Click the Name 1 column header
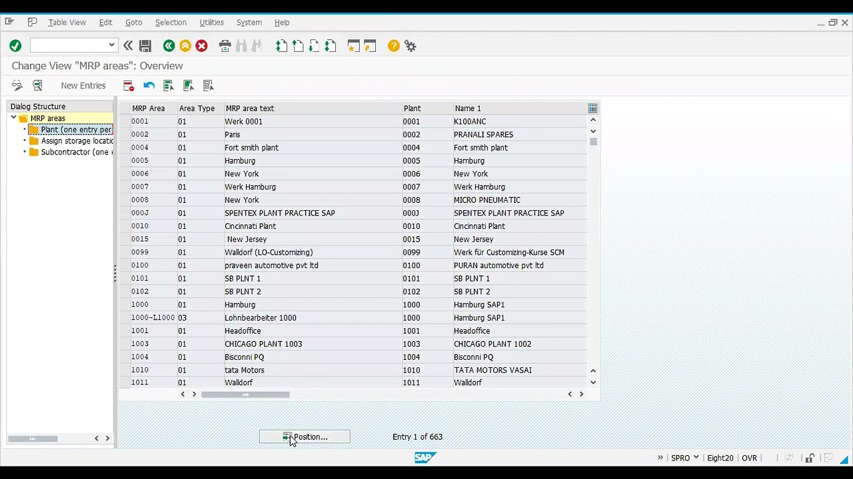This screenshot has width=853, height=479. click(518, 108)
